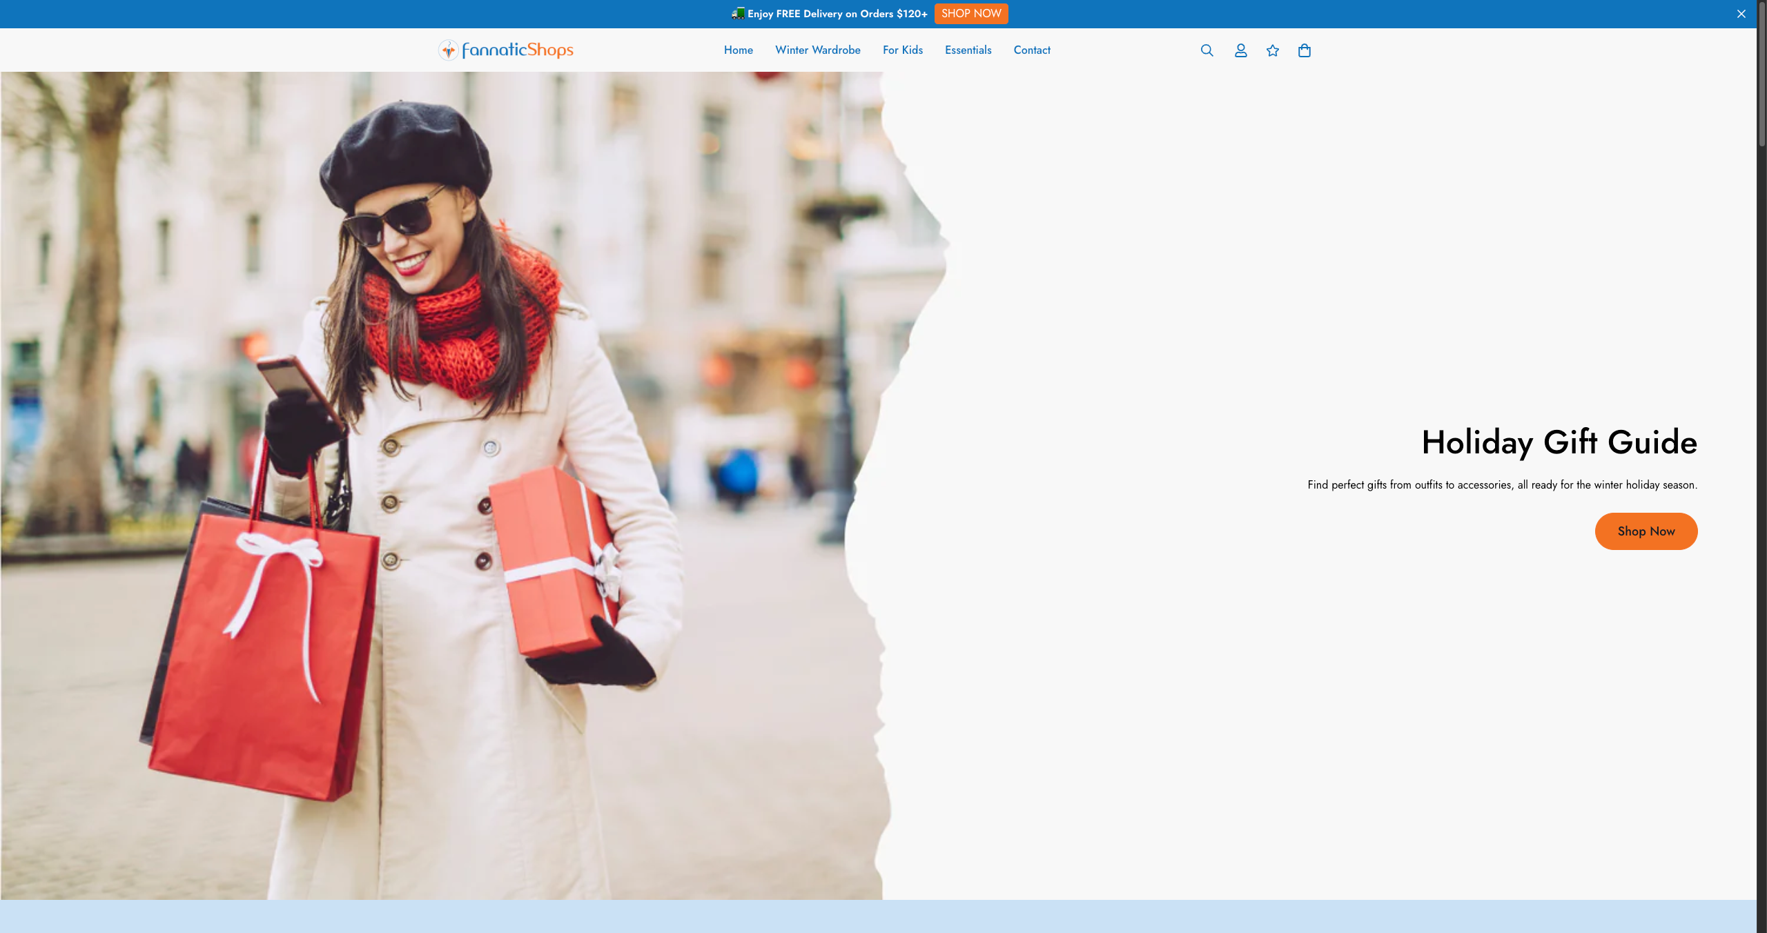Click the woman shopping hero image
This screenshot has width=1767, height=933.
[x=442, y=483]
